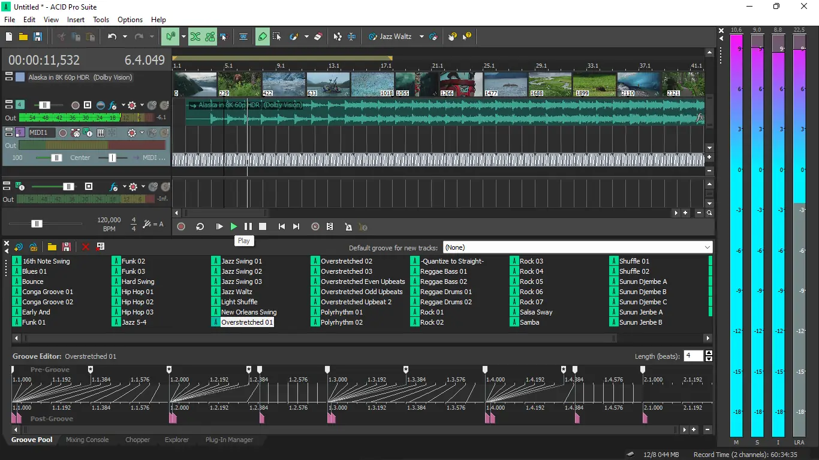Open the Insert menu
This screenshot has height=460, width=819.
(x=76, y=19)
